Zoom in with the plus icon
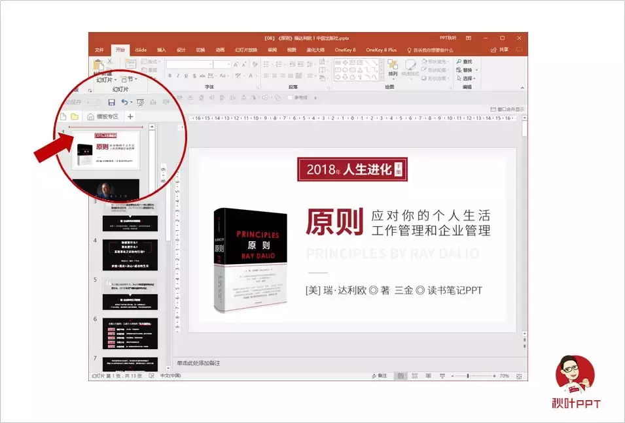The width and height of the screenshot is (625, 423). 494,376
